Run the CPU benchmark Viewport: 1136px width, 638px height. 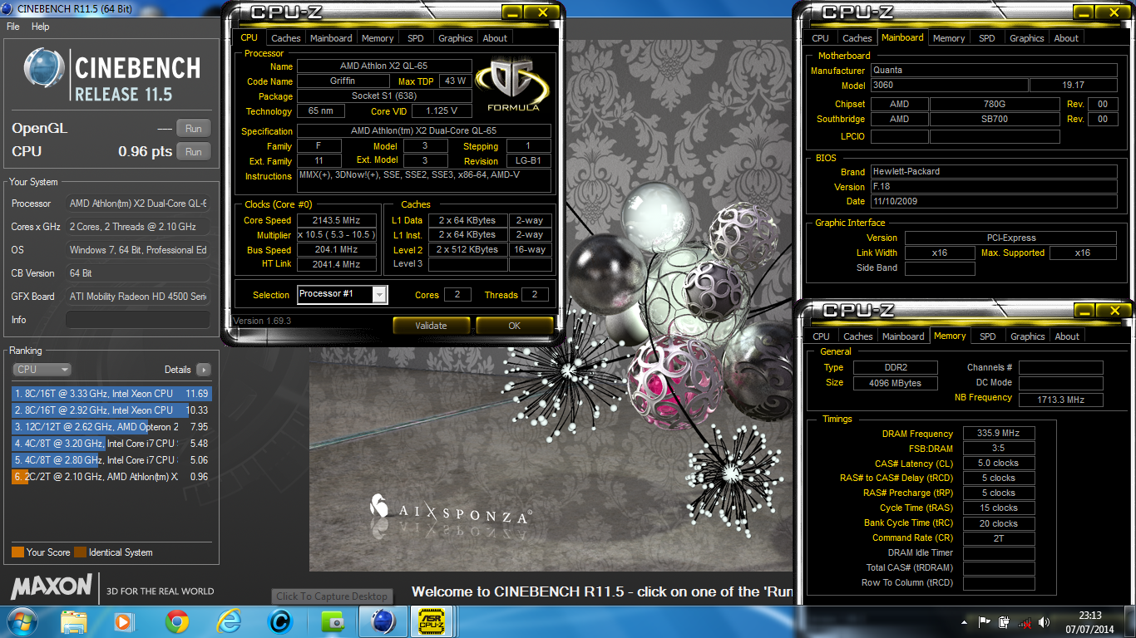pos(194,151)
